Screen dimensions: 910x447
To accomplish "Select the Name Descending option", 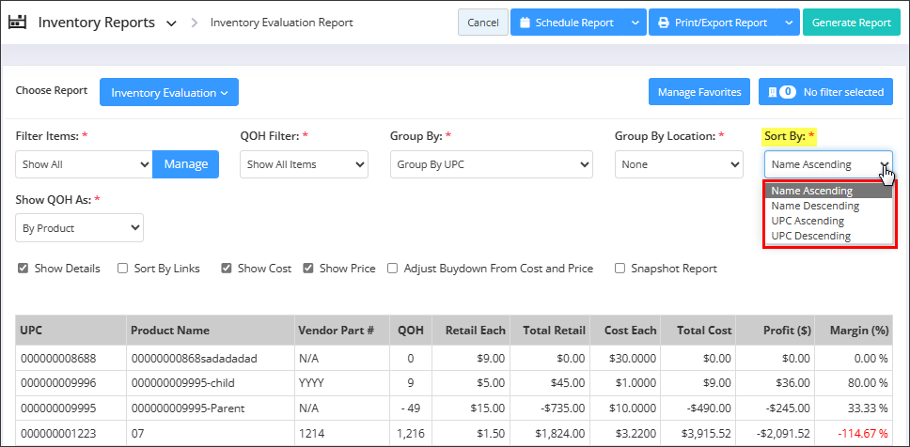I will (x=828, y=206).
